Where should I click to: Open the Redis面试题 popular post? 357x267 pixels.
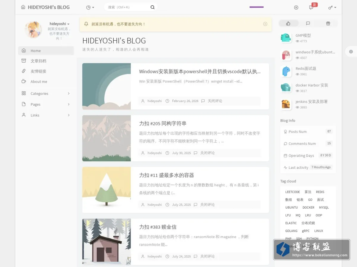(x=306, y=69)
